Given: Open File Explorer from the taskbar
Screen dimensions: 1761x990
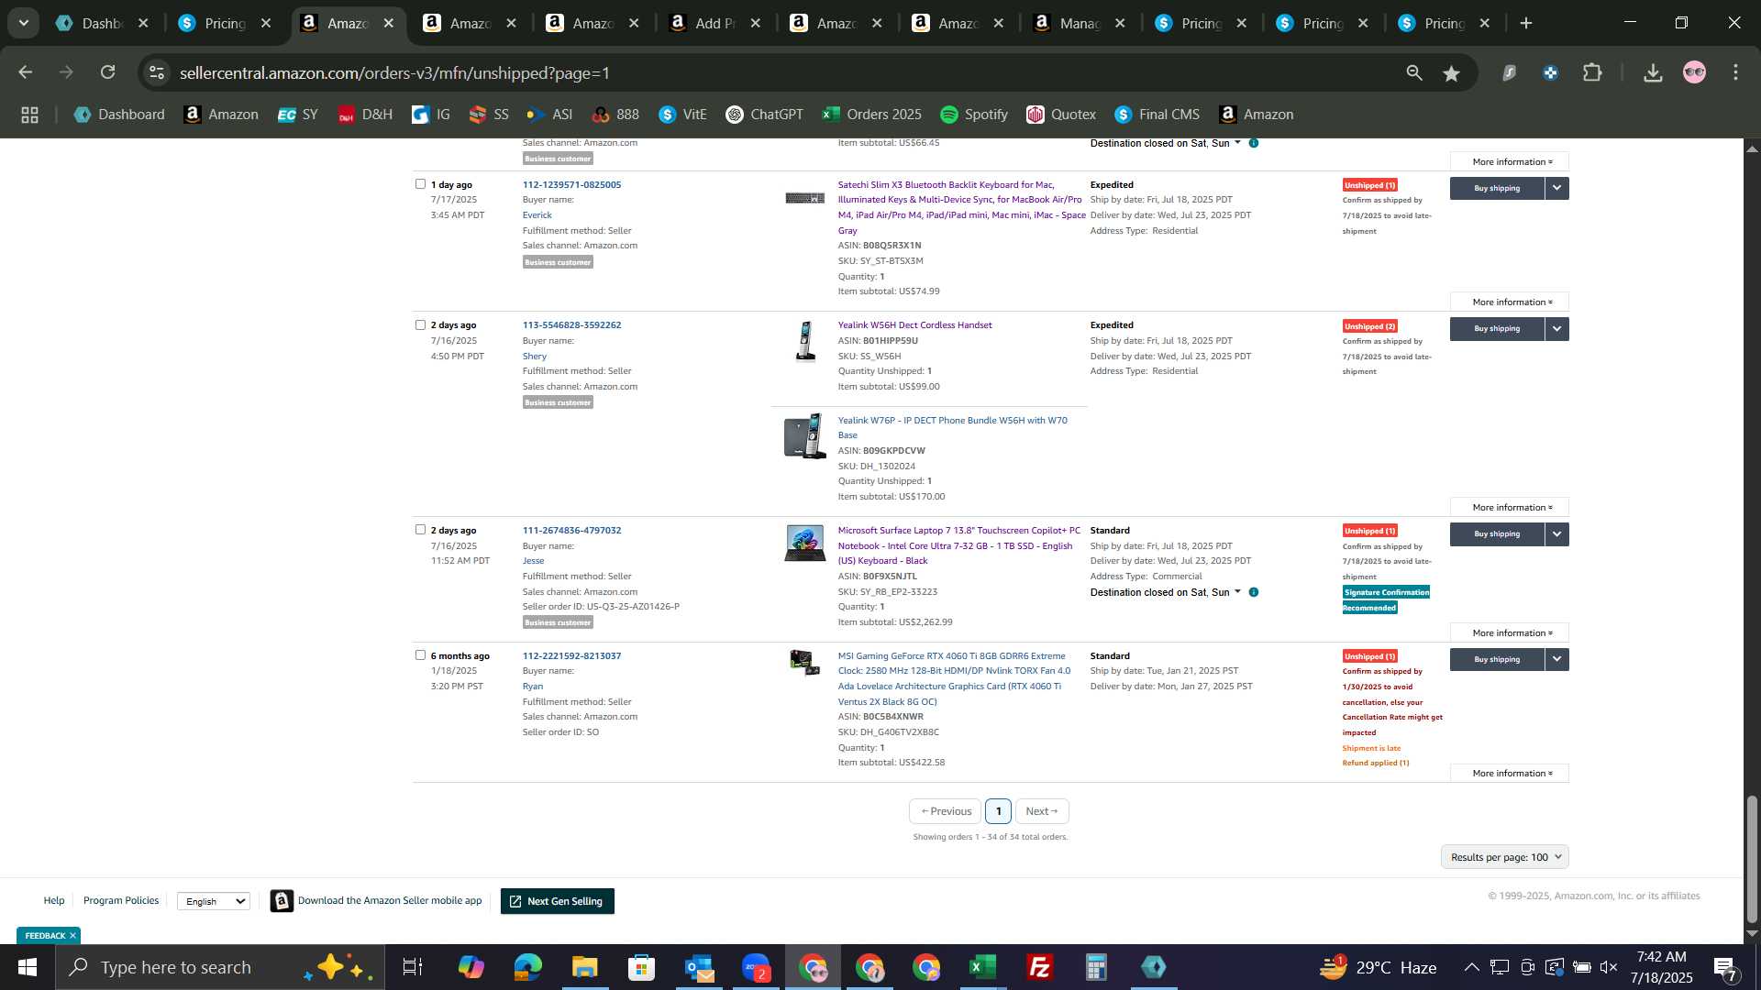Looking at the screenshot, I should click(584, 967).
